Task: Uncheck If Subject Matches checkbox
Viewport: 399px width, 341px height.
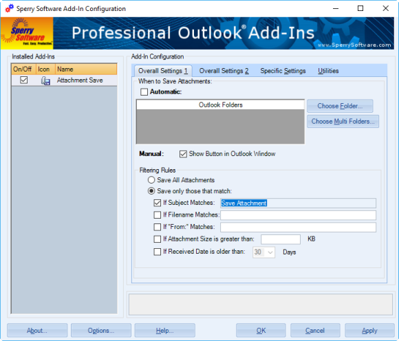Action: [x=158, y=203]
